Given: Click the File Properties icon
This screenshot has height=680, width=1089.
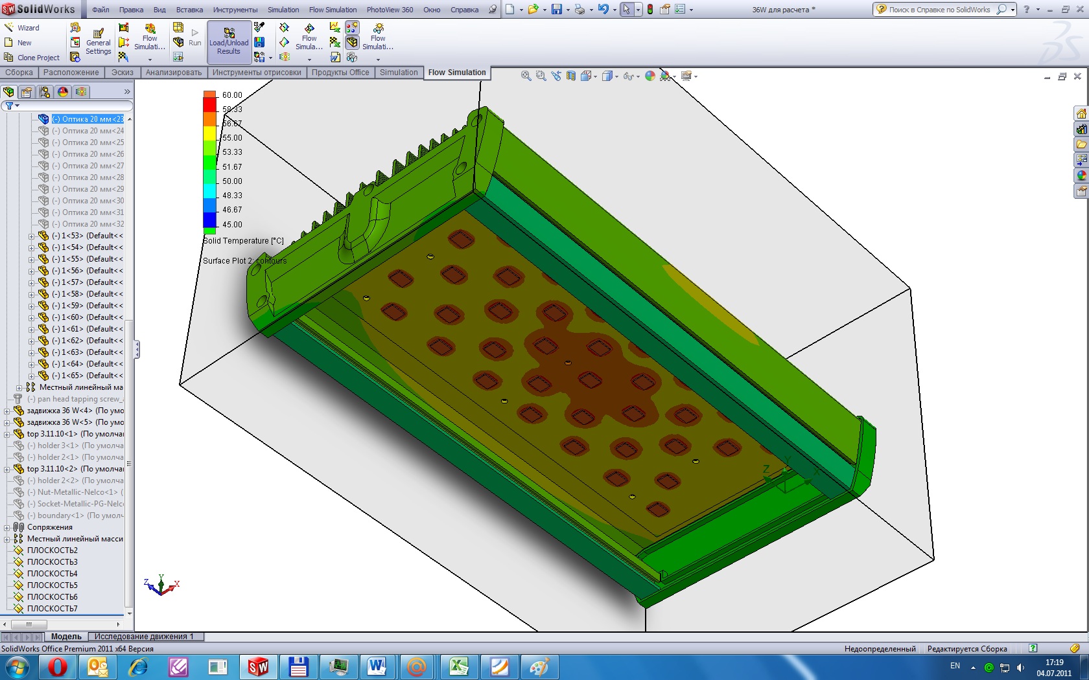Looking at the screenshot, I should pos(665,9).
